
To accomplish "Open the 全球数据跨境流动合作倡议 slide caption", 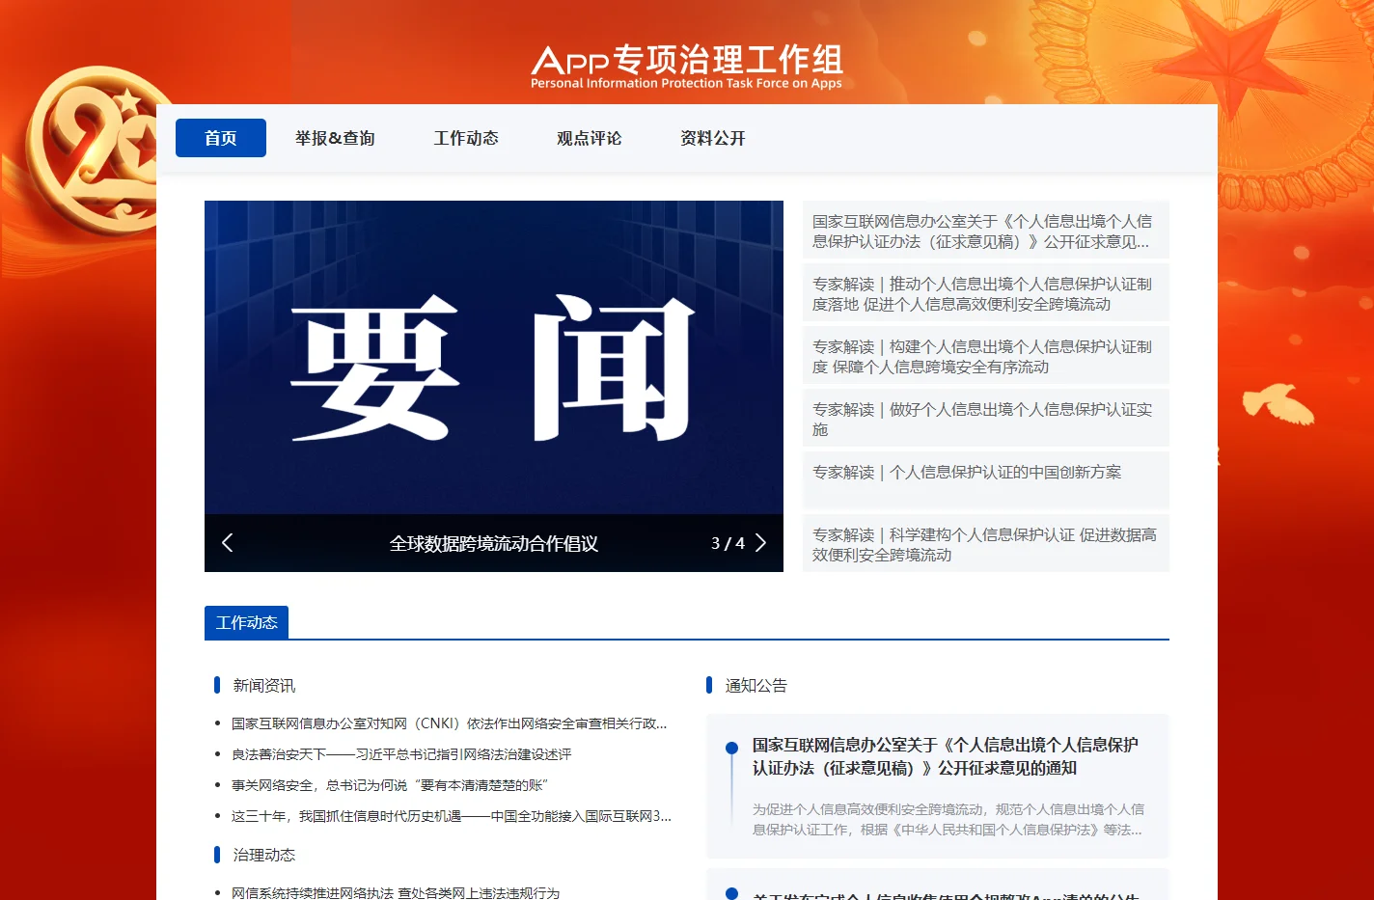I will pos(494,544).
